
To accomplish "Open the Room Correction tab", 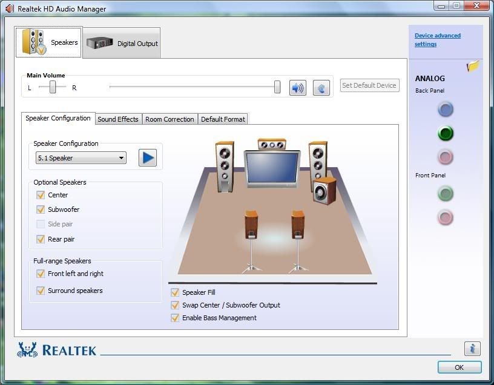I will point(170,119).
